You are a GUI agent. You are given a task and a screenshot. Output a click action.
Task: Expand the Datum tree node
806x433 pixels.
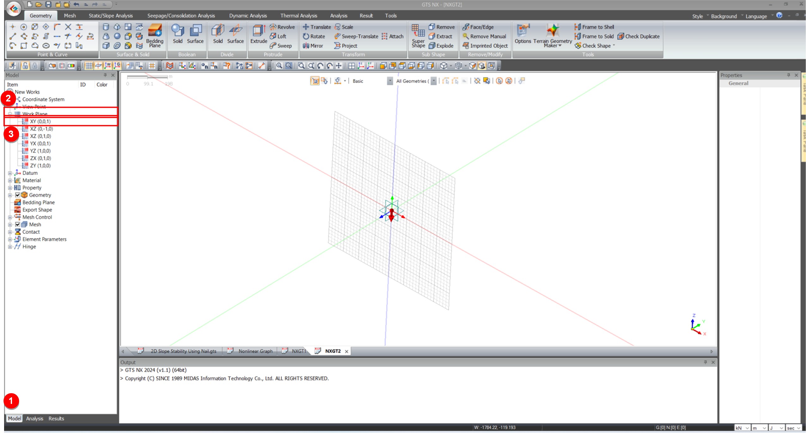[x=10, y=173]
